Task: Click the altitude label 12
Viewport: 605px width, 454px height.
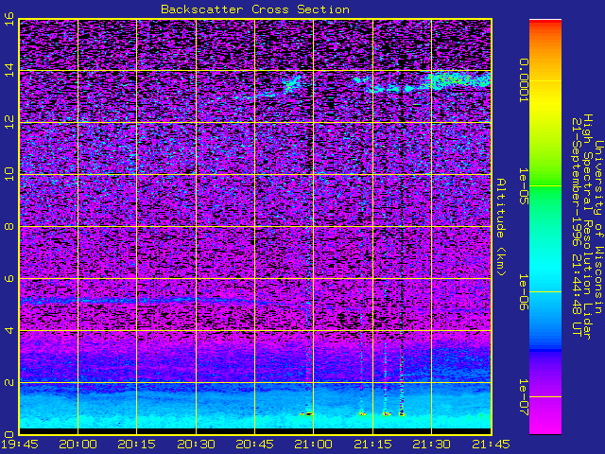Action: 9,123
